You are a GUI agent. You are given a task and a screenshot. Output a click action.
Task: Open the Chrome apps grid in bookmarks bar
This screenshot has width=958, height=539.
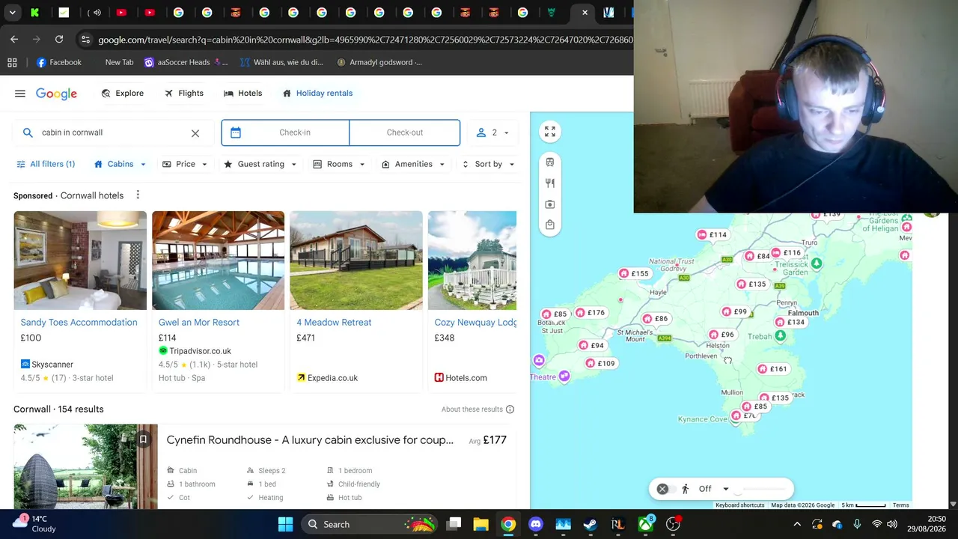(12, 62)
